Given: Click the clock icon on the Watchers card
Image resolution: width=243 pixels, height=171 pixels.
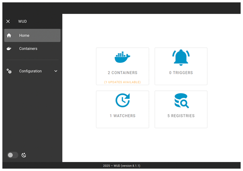Looking at the screenshot, I should (x=122, y=100).
